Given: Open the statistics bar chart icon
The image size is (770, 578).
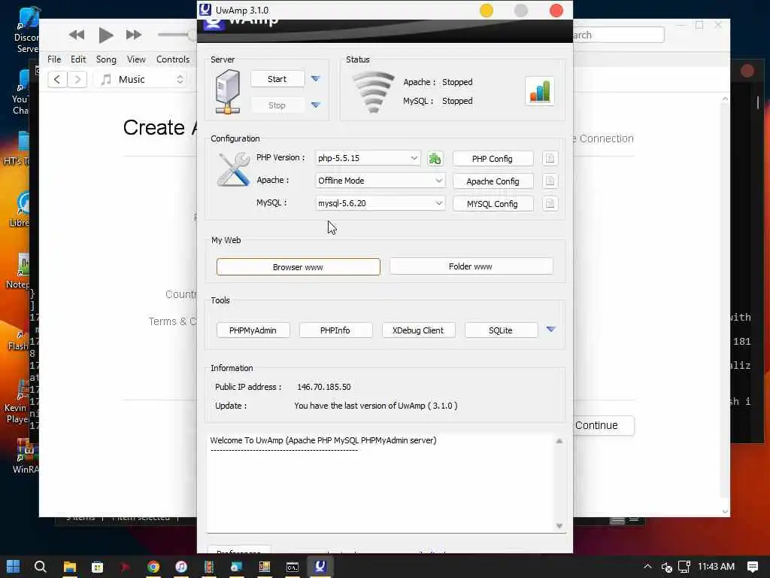Looking at the screenshot, I should tap(539, 91).
